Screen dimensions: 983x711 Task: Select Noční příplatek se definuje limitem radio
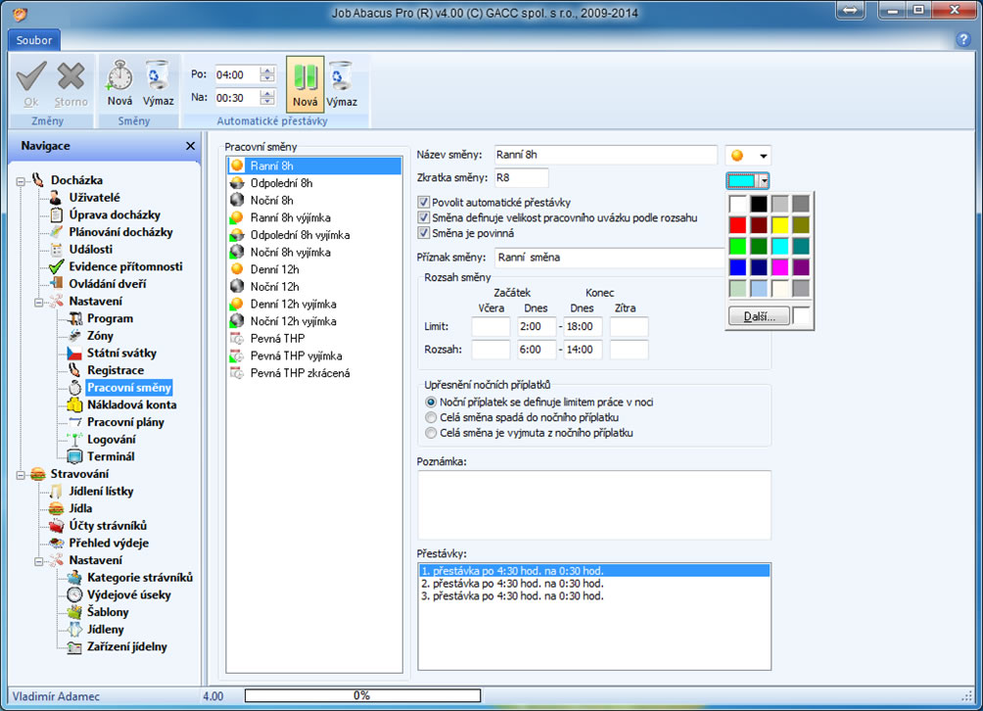(x=431, y=402)
